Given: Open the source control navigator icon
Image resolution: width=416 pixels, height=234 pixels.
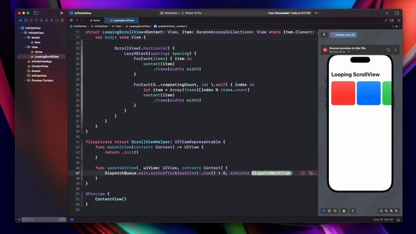Looking at the screenshot, I should [26, 20].
